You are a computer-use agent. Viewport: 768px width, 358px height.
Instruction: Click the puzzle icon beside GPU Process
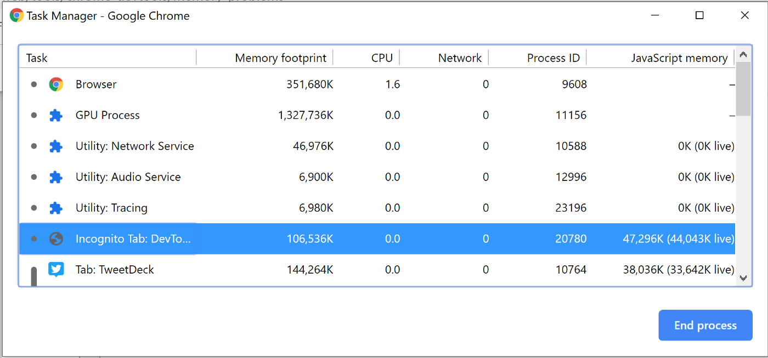pyautogui.click(x=56, y=115)
